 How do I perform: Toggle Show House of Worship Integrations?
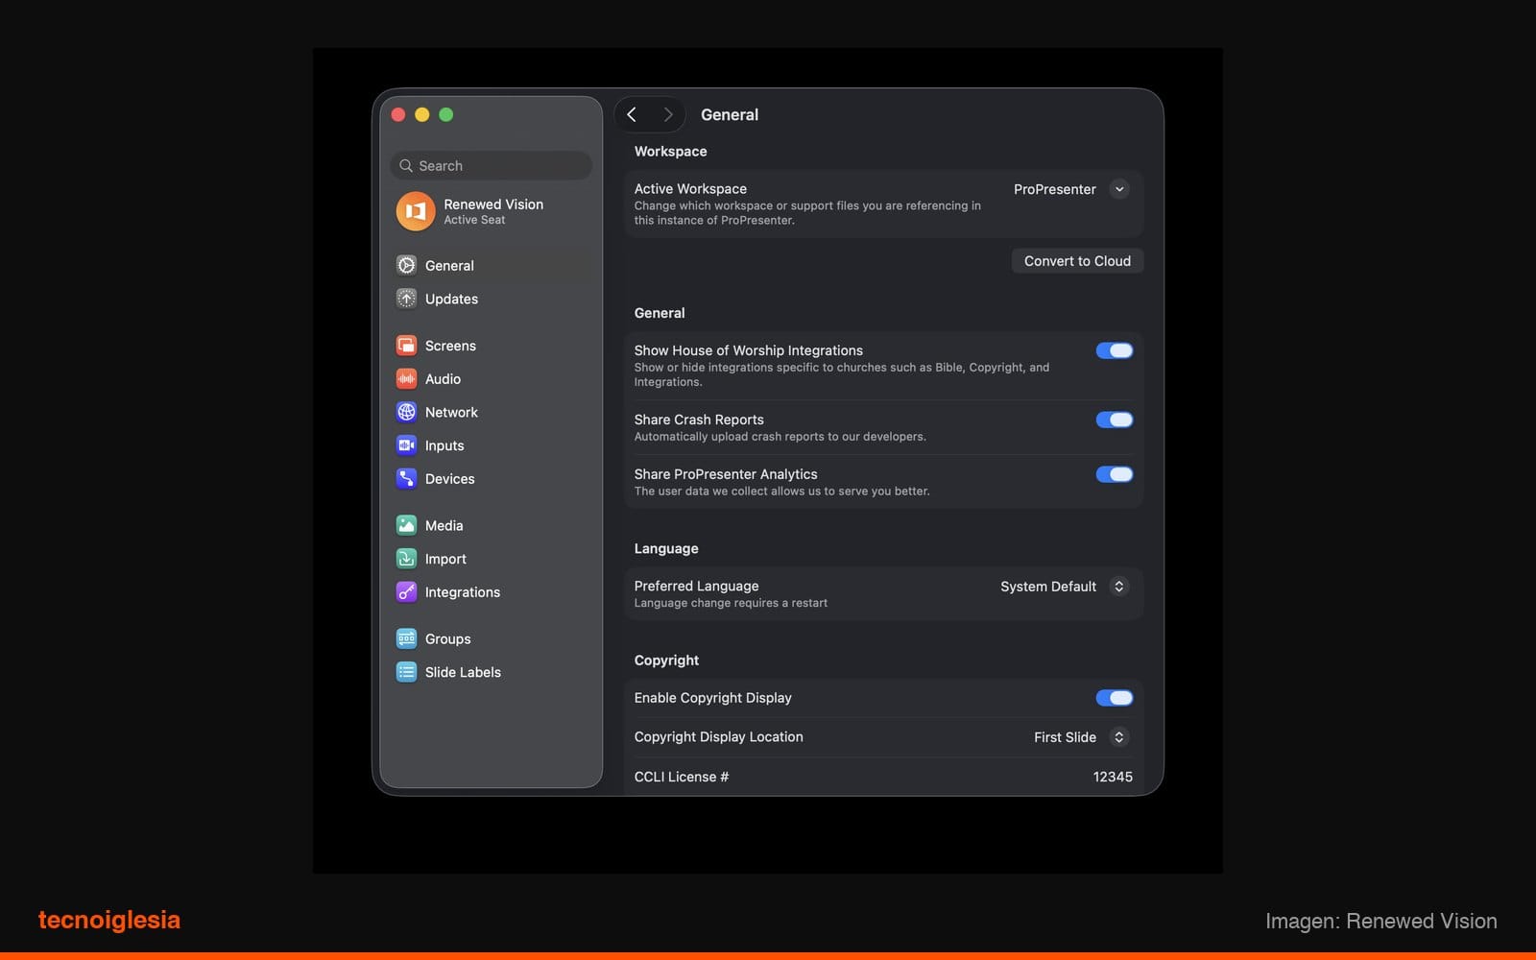[1115, 350]
